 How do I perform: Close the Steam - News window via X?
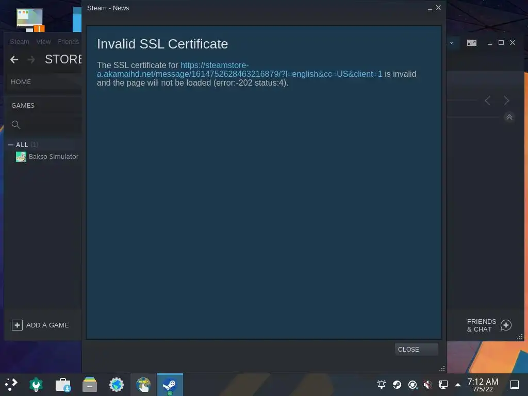pos(438,7)
